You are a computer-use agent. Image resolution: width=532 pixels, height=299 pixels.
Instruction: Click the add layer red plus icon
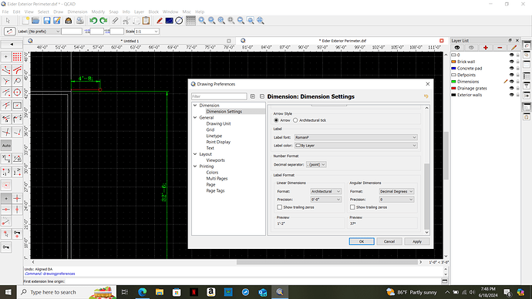coord(486,48)
